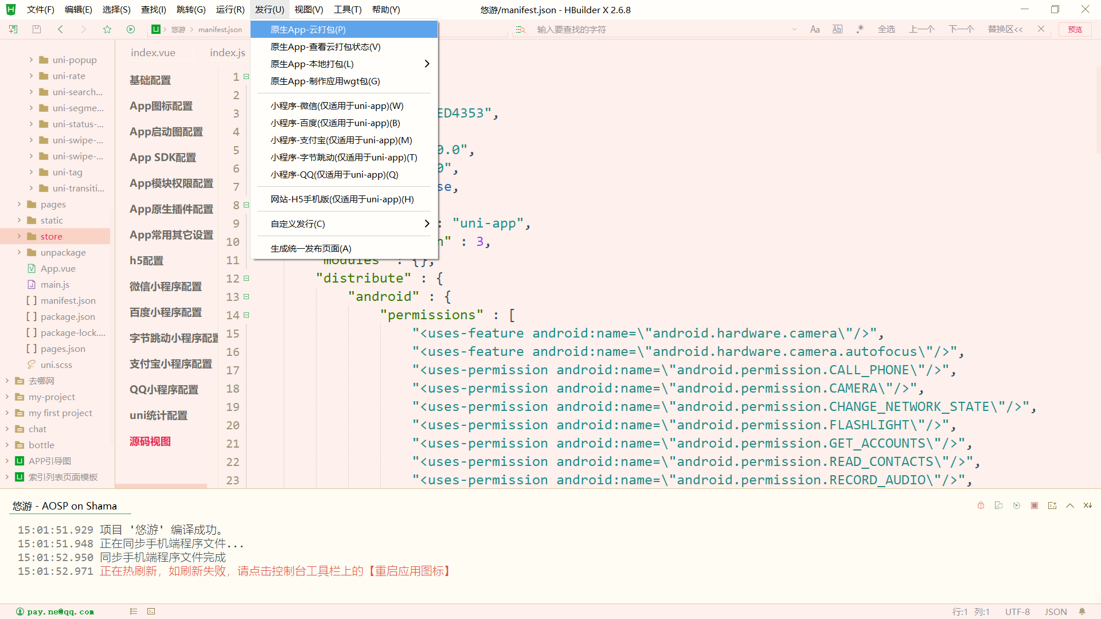The height and width of the screenshot is (619, 1101).
Task: Toggle whole-word matching in the search bar
Action: coord(837,29)
